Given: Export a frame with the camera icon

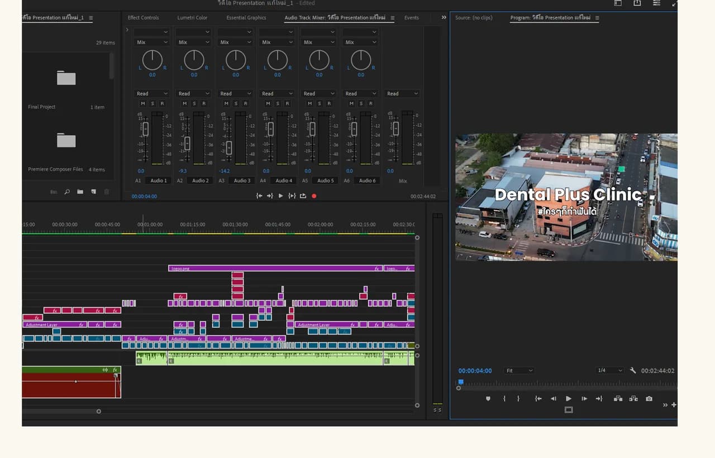Looking at the screenshot, I should point(649,399).
